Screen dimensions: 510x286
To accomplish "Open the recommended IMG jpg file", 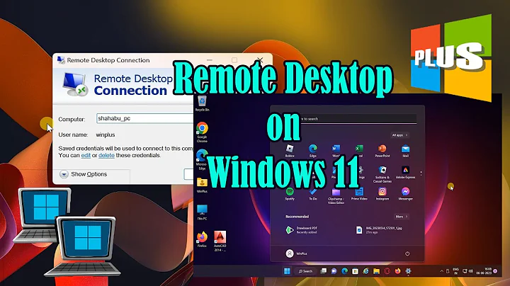I will point(379,230).
